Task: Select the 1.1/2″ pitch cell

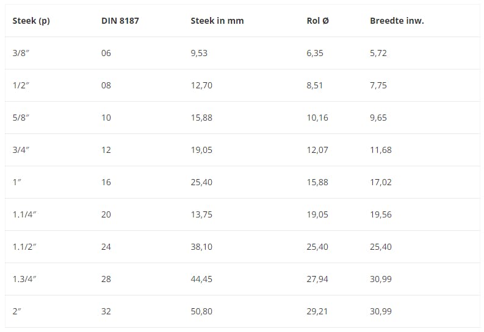Action: tap(25, 247)
